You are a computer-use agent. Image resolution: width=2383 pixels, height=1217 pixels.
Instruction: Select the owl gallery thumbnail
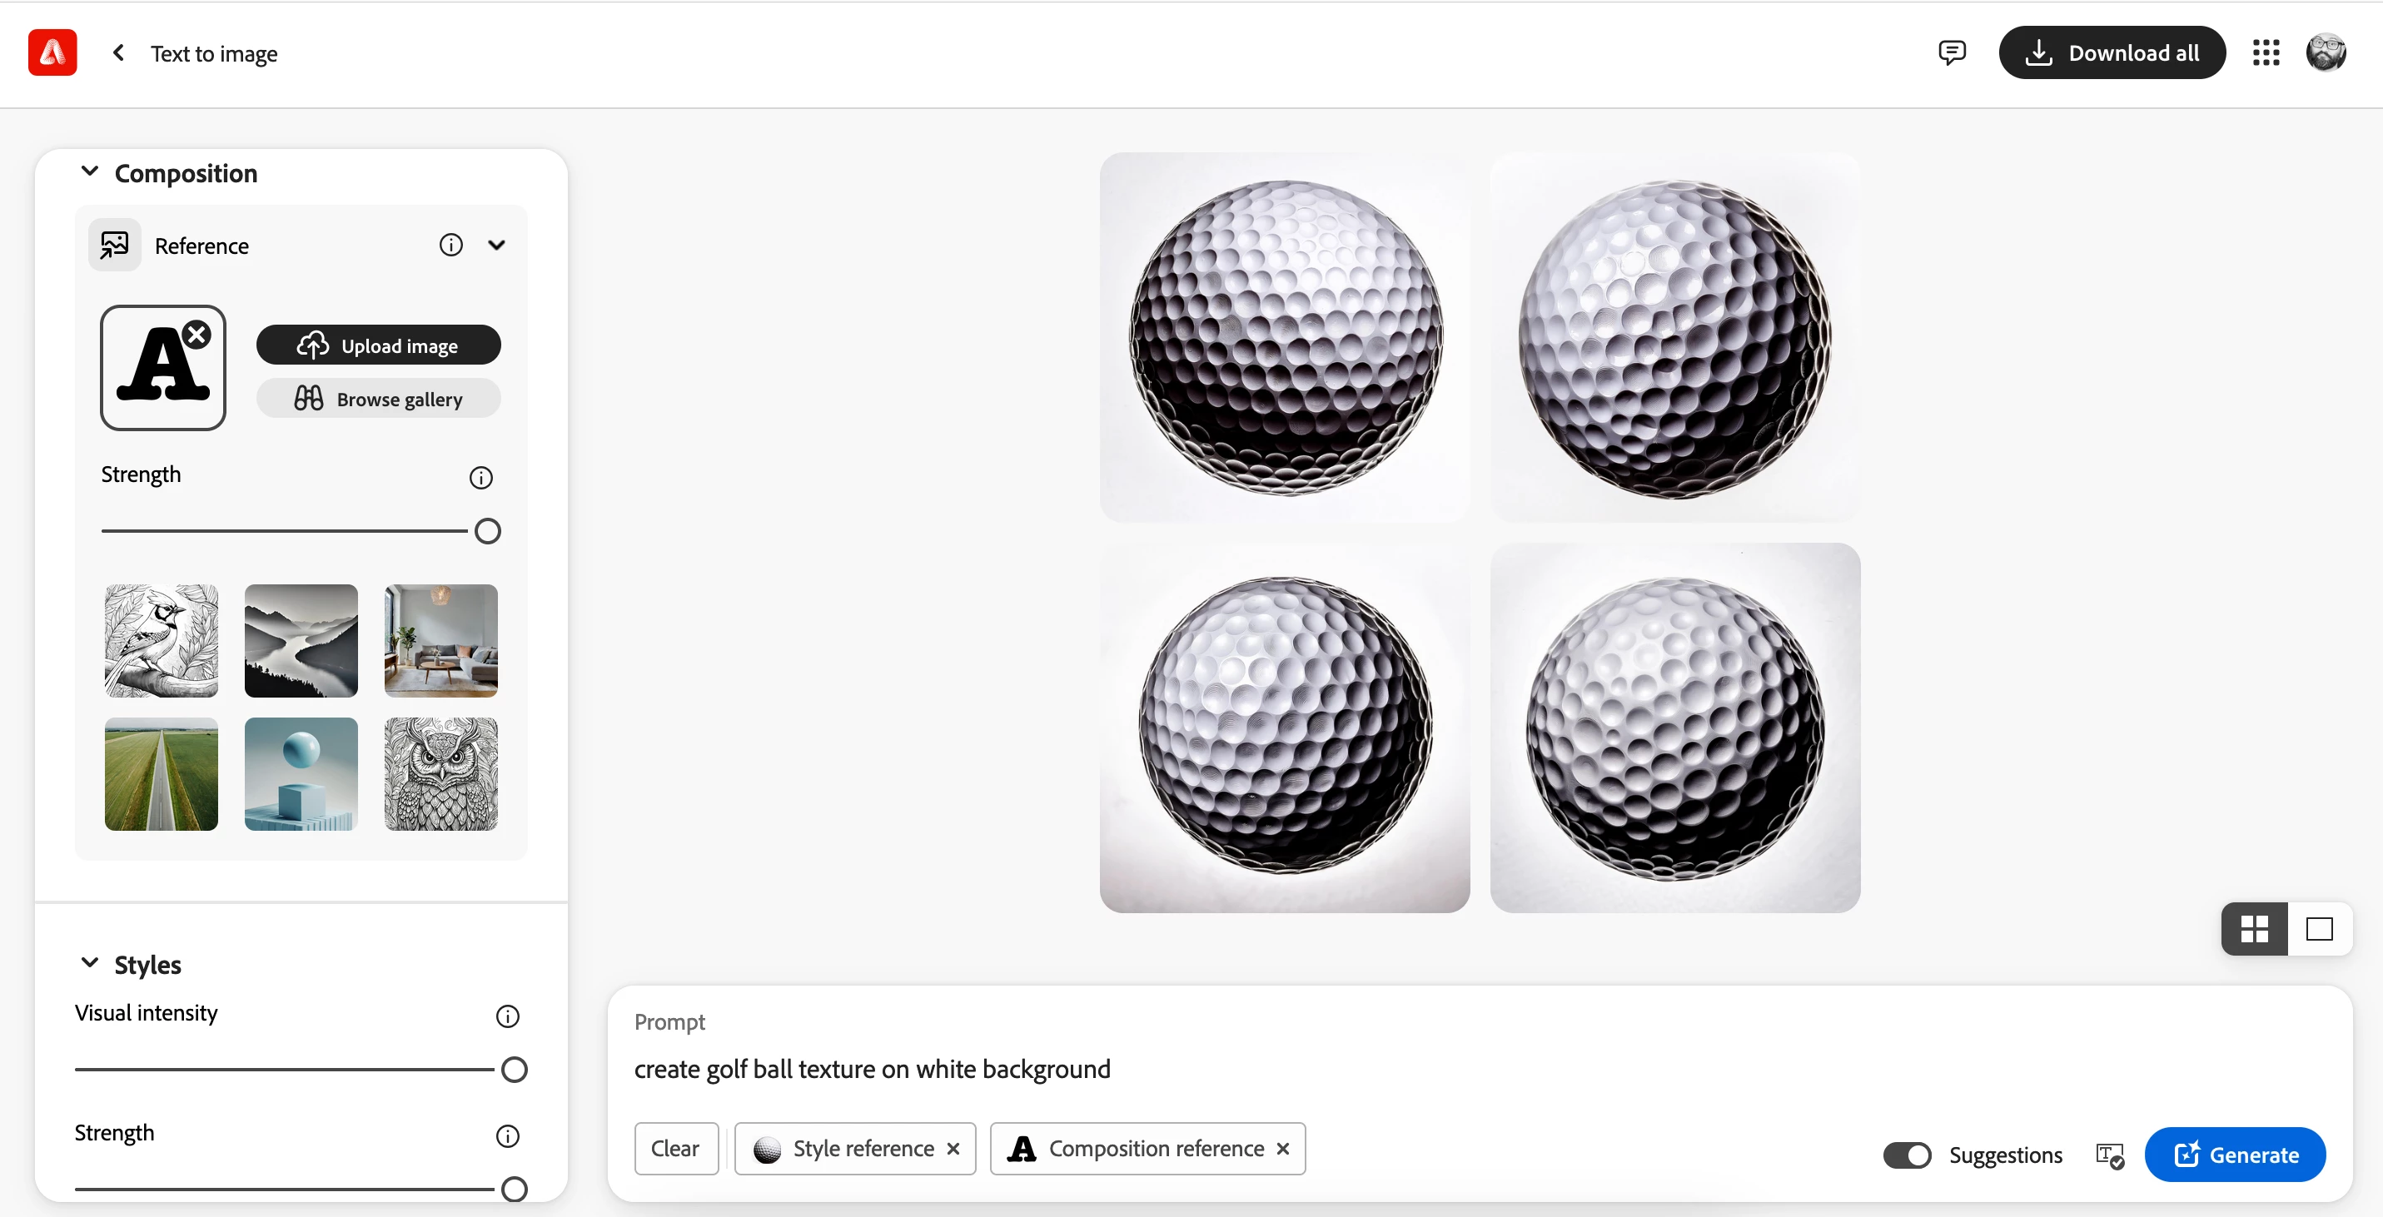[441, 774]
